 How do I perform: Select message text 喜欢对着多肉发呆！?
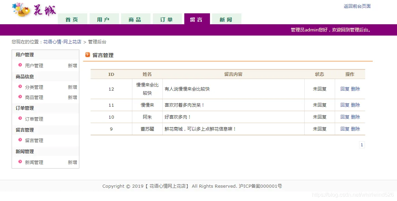point(184,105)
